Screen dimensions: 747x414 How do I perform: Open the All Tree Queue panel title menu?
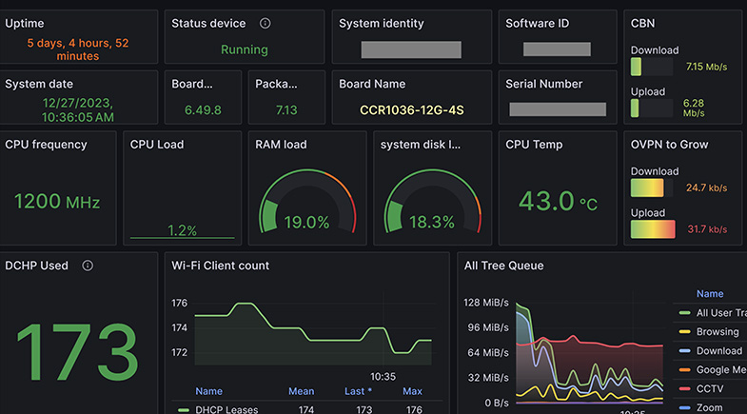tap(503, 266)
